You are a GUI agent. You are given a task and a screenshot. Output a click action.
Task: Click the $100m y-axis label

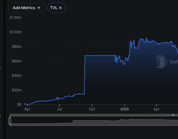click(x=16, y=32)
